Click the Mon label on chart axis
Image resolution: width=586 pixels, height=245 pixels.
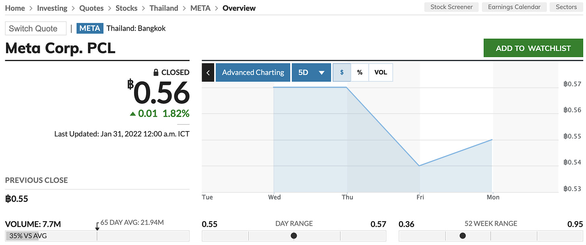[493, 197]
